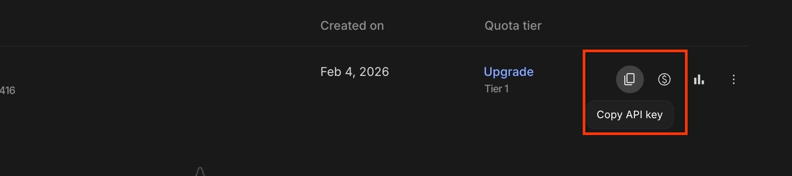Open the three-dot more options menu
This screenshot has width=792, height=176.
click(x=734, y=79)
